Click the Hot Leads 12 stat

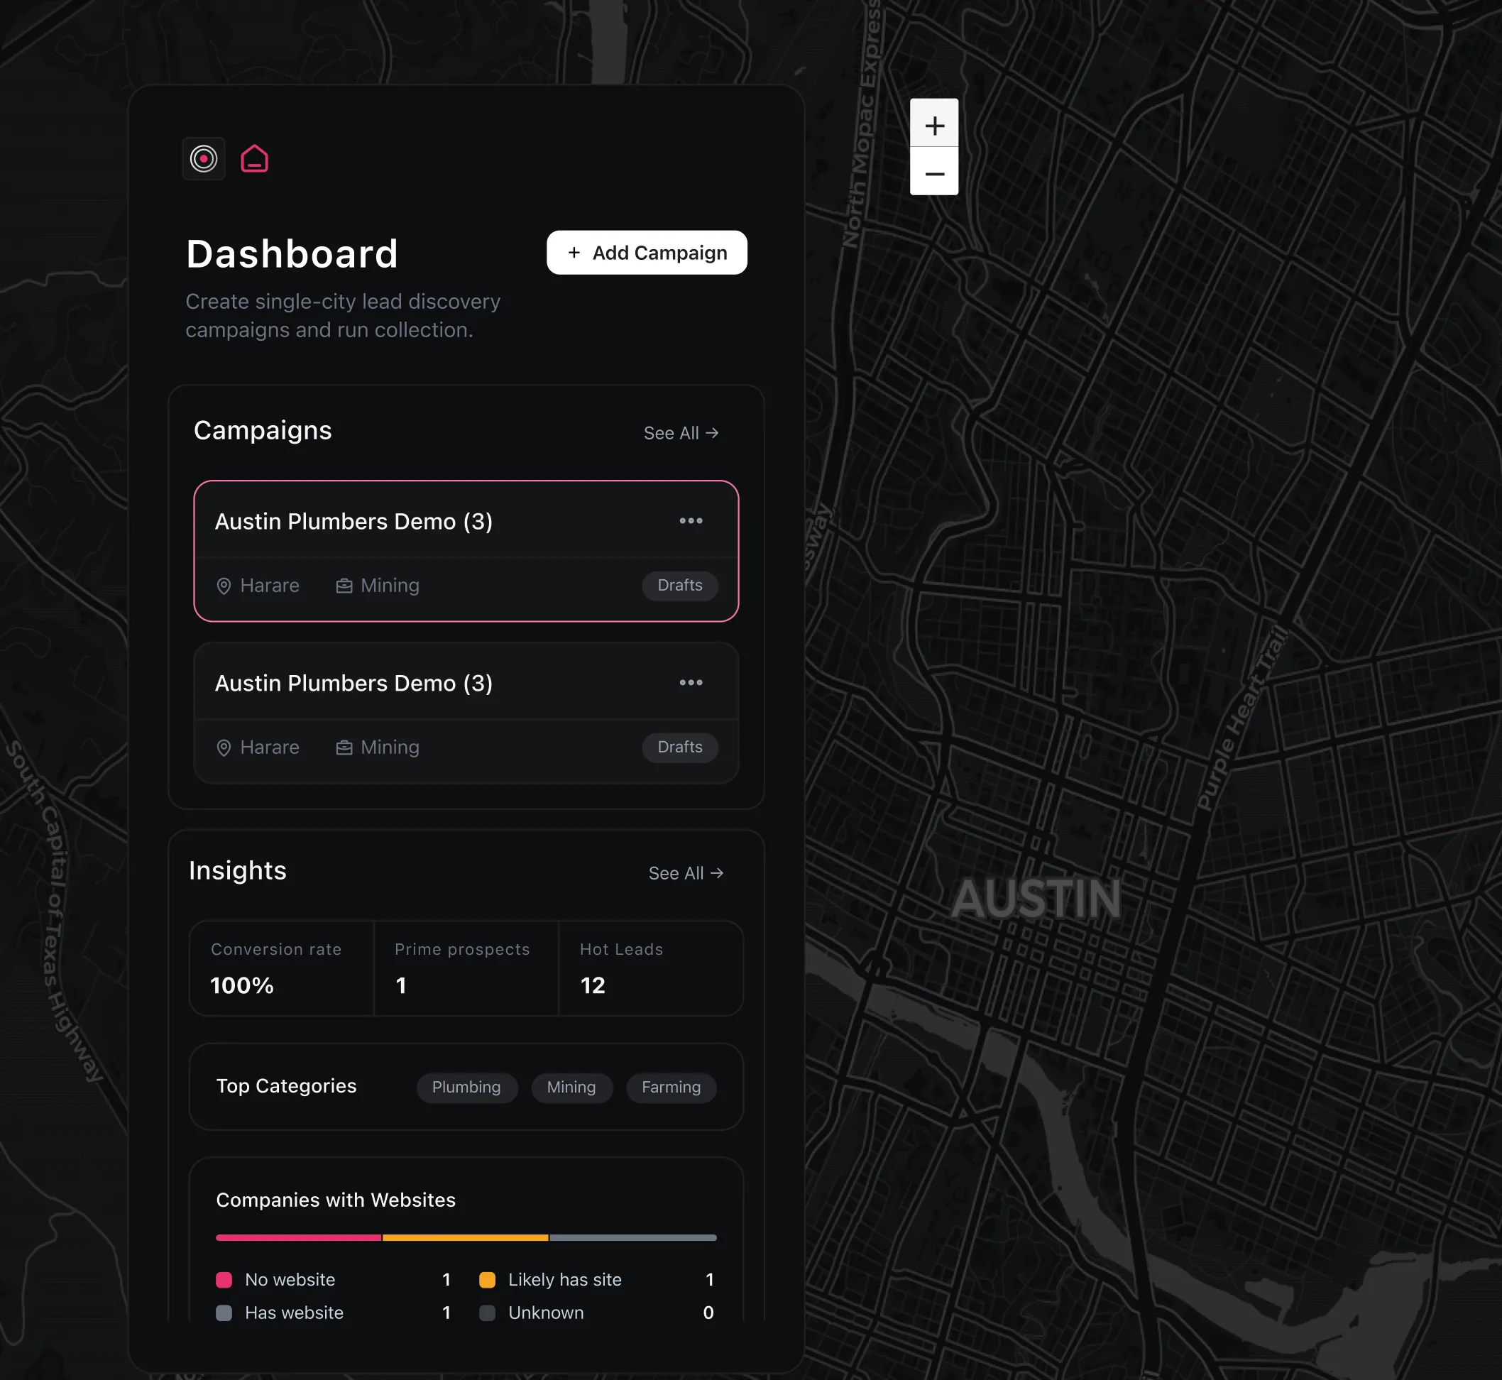[650, 968]
